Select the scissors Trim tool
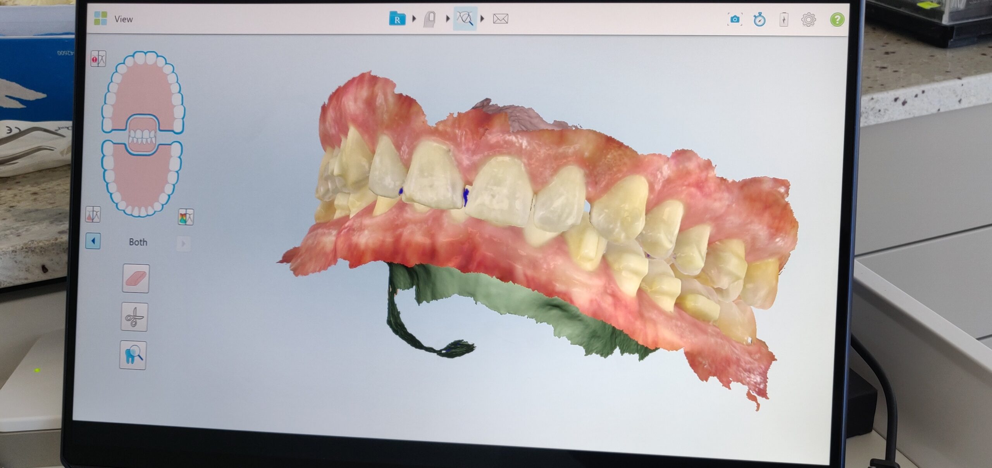The width and height of the screenshot is (992, 468). [x=134, y=317]
